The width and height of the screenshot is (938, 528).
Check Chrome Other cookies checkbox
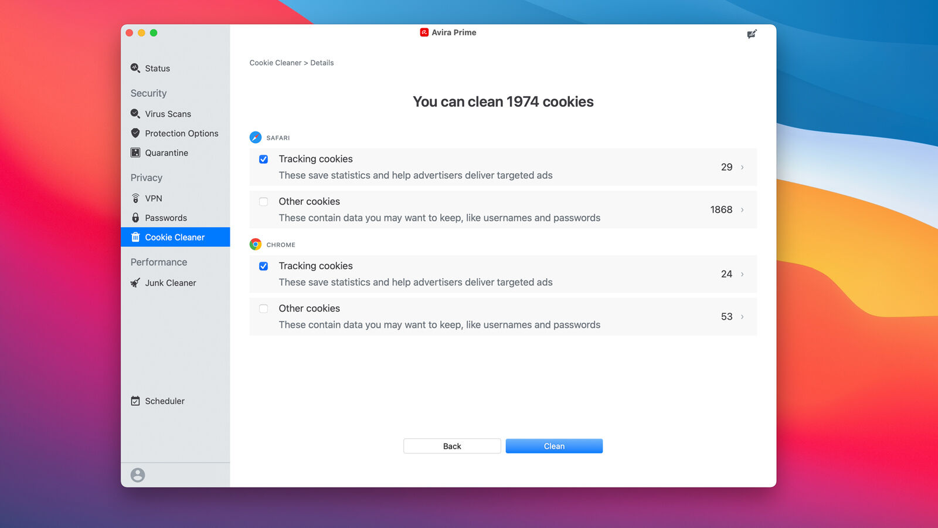pyautogui.click(x=264, y=309)
